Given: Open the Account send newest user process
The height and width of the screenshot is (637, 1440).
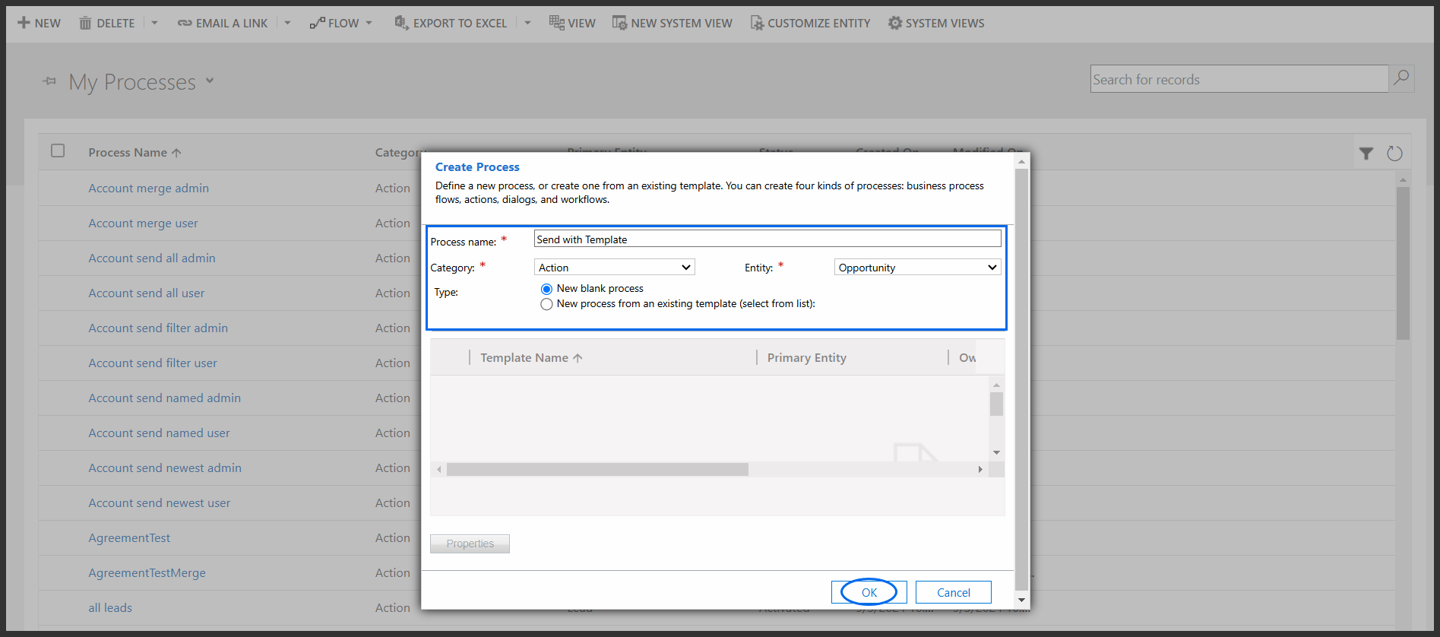Looking at the screenshot, I should click(159, 503).
